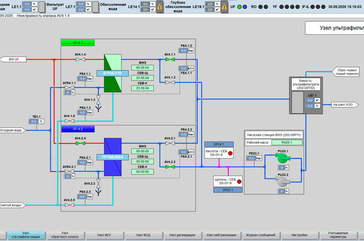Screen dimensions: 364x241
Task: Click the Сжатый воздух inlet label
Action: (12, 205)
